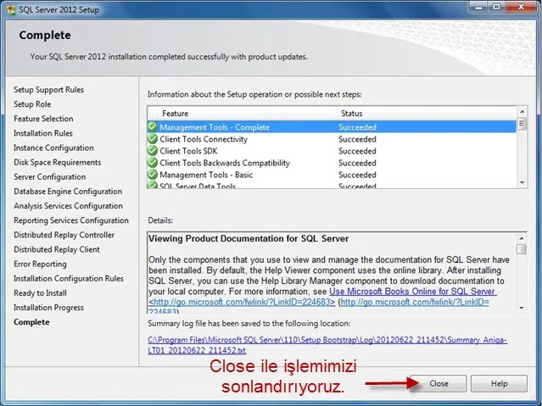
Task: Open Use Microsoft Books Online for SQL Server link
Action: pos(413,292)
